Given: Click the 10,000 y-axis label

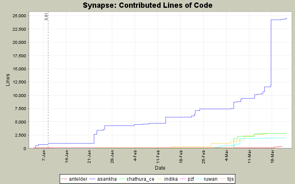Looking at the screenshot, I should 19,95.
